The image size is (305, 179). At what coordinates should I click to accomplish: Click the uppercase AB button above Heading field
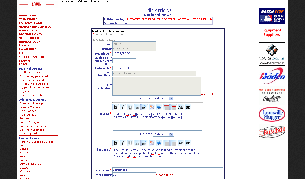point(181,107)
